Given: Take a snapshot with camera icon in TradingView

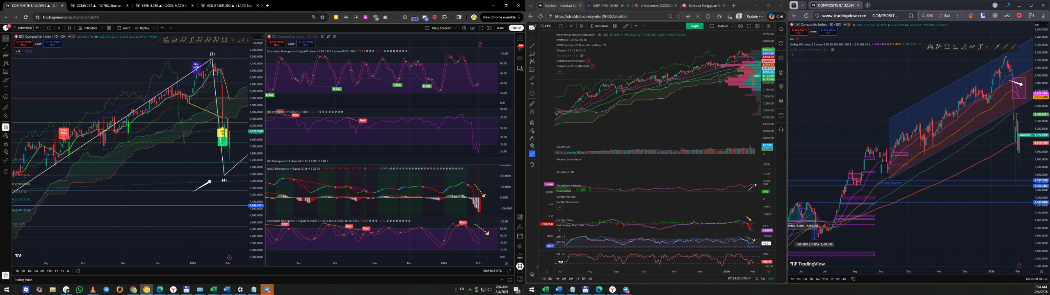Looking at the screenshot, I should [x=489, y=28].
